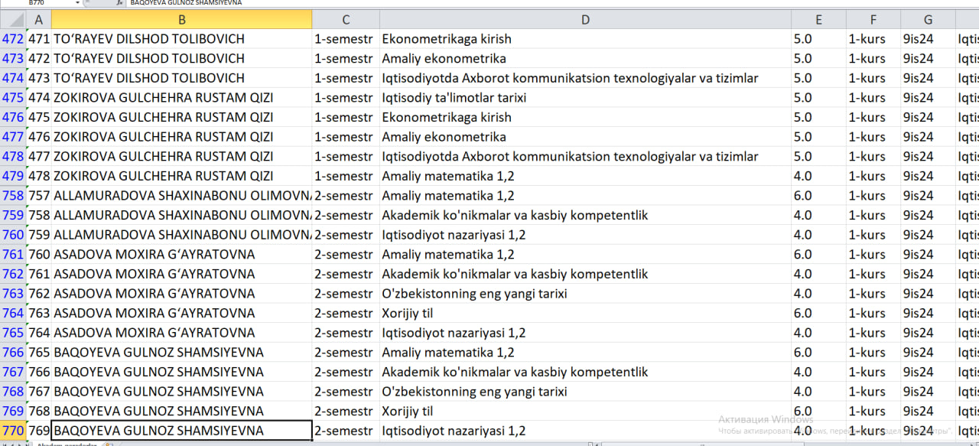The image size is (979, 446).
Task: Click ASADOVA MOXIRA G'AYRATOVNA in row 761
Action: coord(181,254)
